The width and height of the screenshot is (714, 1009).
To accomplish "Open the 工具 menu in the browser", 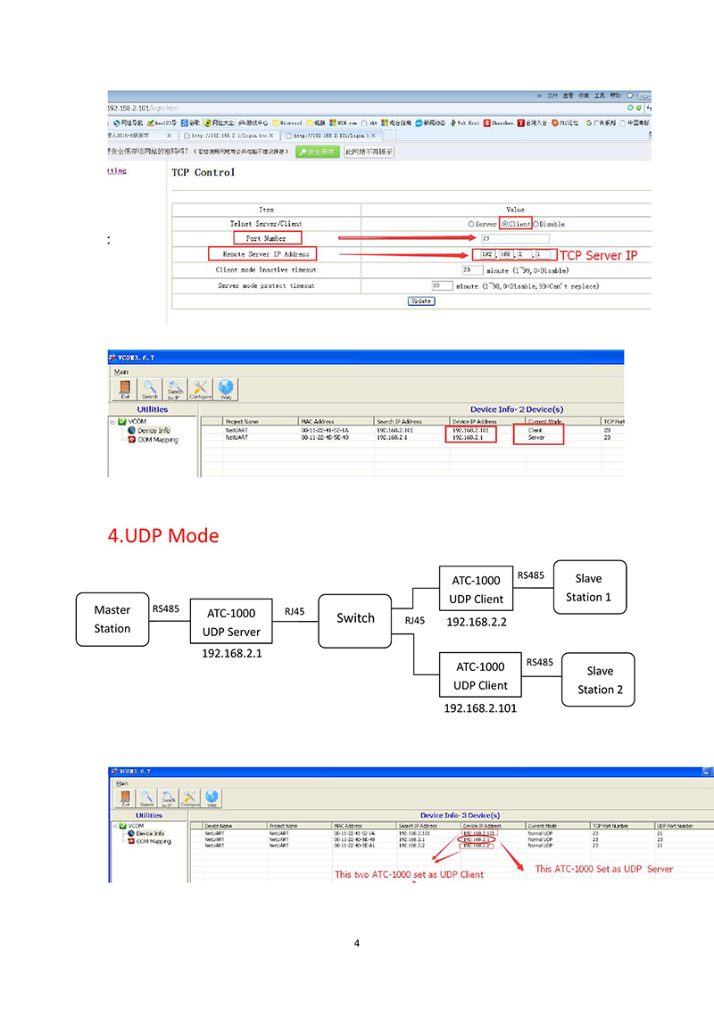I will click(600, 95).
